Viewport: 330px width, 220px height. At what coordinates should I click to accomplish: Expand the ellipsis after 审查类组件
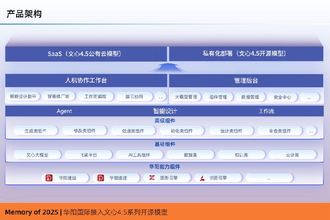[311, 131]
